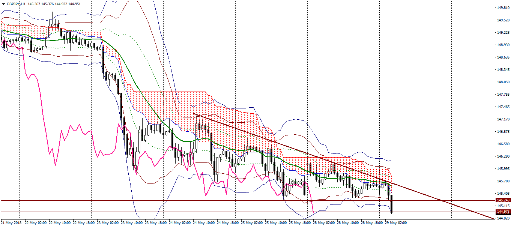511x227 pixels.
Task: Click the 23 May 10:00 time label
Action: [131, 223]
